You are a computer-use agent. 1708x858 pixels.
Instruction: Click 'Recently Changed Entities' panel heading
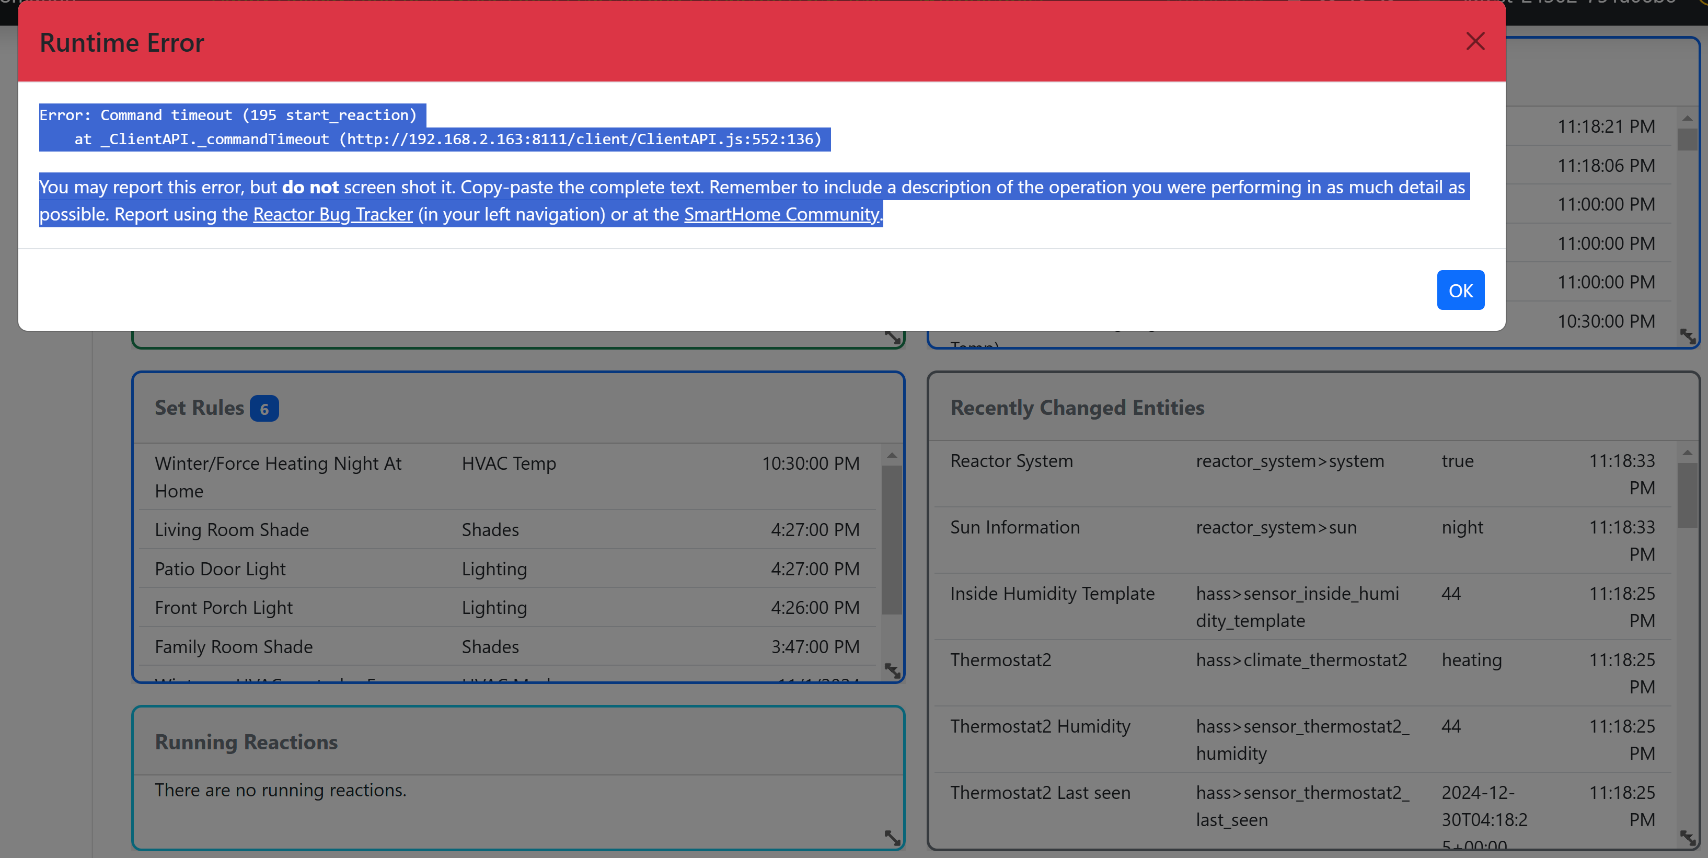point(1077,408)
